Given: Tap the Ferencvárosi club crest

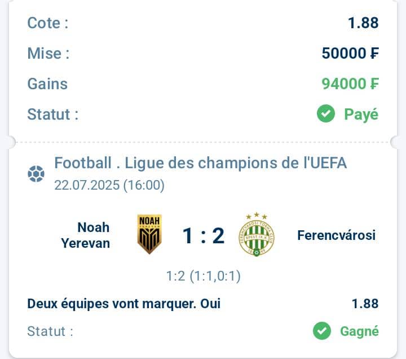Looking at the screenshot, I should point(257,235).
